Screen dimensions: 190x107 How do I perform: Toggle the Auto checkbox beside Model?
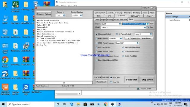click(x=148, y=27)
